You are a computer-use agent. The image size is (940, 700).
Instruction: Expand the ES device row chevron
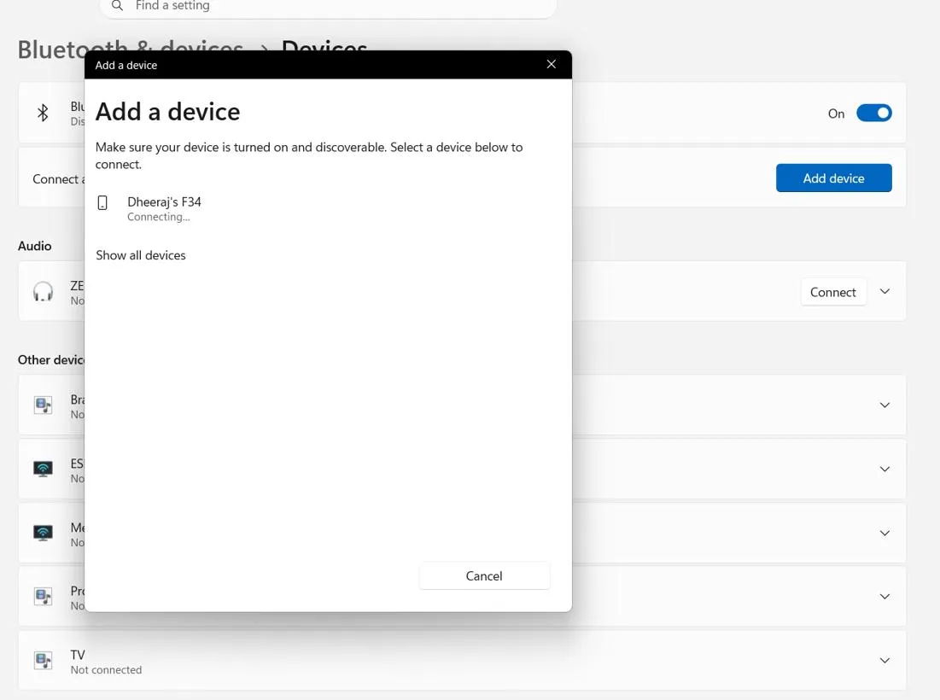pyautogui.click(x=885, y=470)
